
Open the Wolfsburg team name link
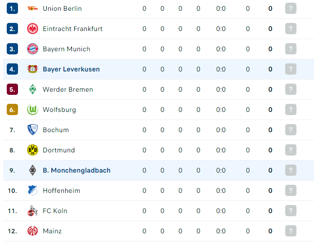(59, 110)
